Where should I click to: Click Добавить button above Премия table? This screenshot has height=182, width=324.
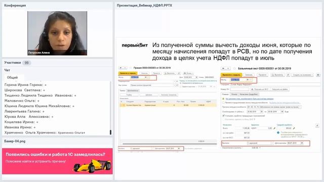149,95
